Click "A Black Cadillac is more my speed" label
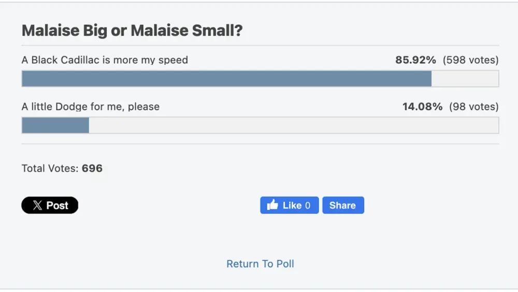The image size is (518, 292). (105, 60)
